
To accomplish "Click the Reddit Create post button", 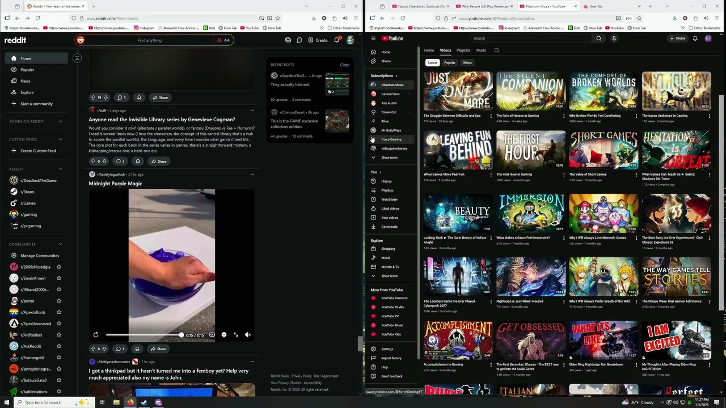I will coord(318,40).
